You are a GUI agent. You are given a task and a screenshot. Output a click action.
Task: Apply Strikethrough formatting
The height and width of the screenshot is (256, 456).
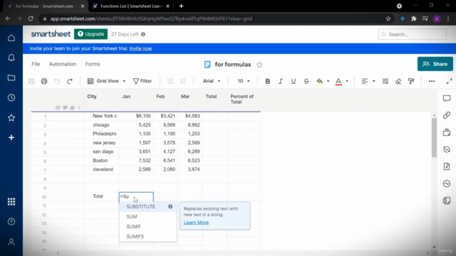[x=306, y=81]
